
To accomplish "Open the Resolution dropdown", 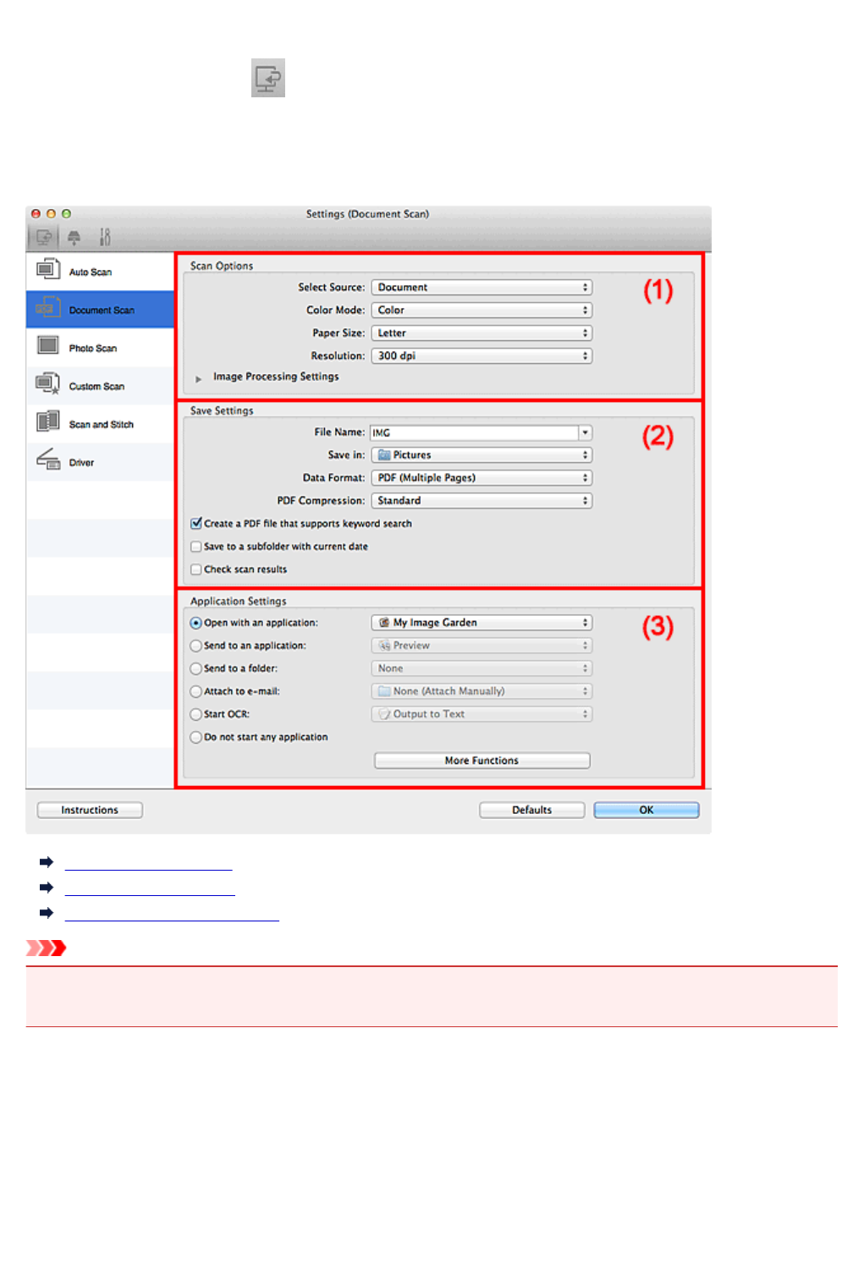I will click(482, 356).
